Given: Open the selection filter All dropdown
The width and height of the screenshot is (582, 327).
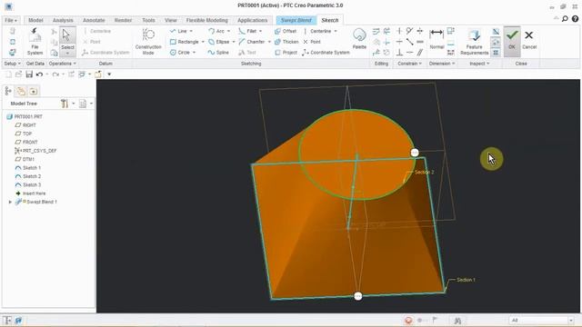Looking at the screenshot, I should pos(542,320).
